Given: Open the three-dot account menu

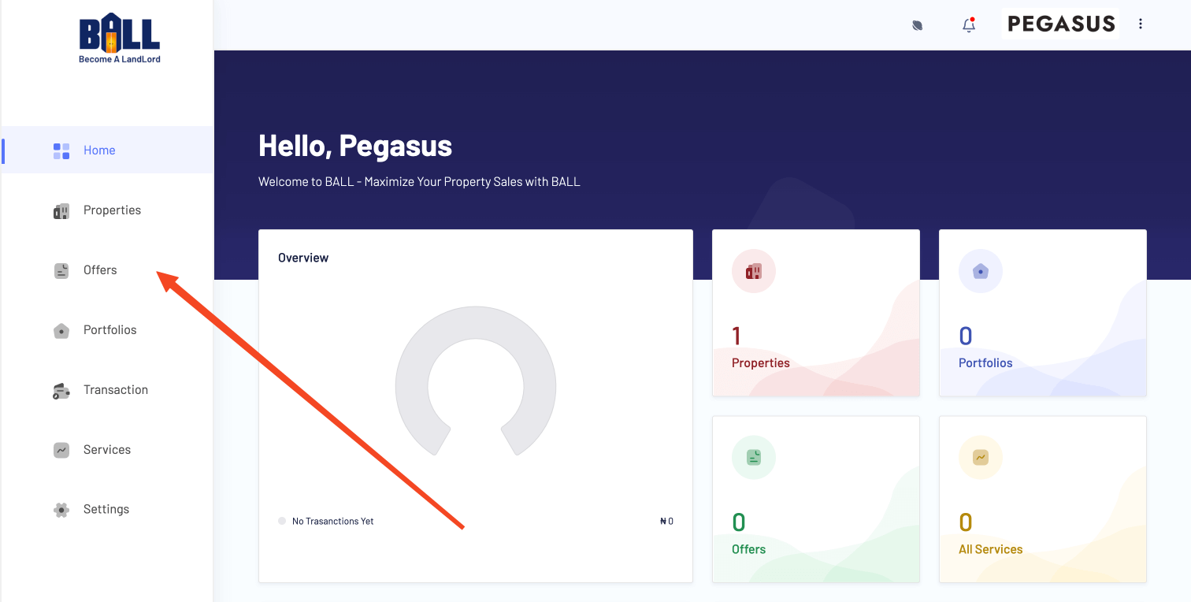Looking at the screenshot, I should 1141,24.
